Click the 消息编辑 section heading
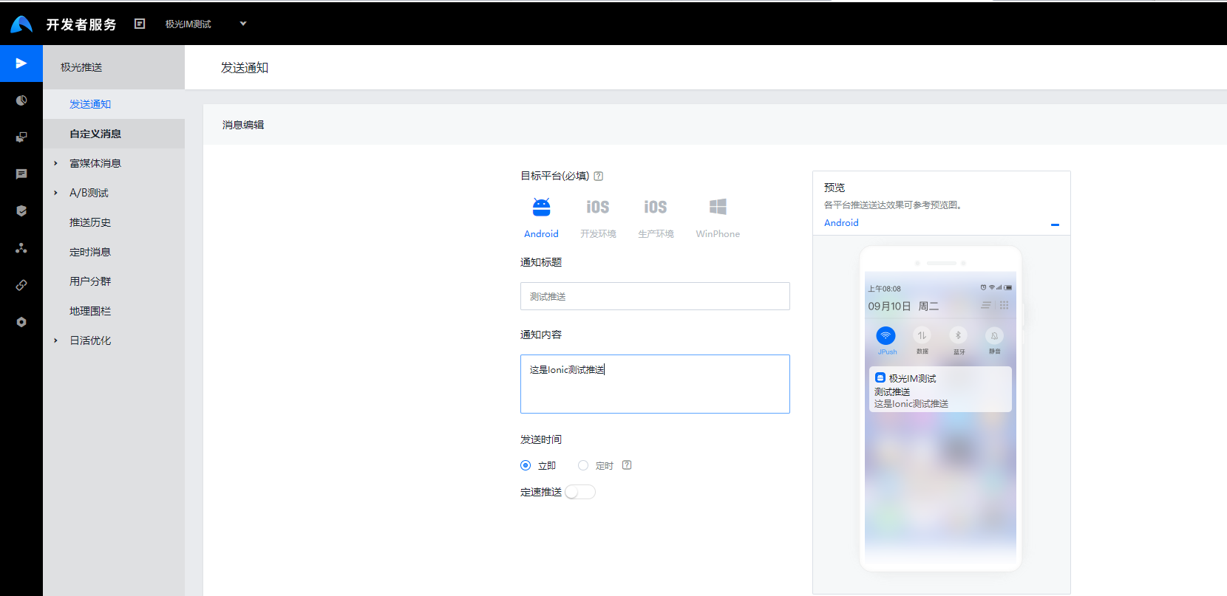 point(243,125)
